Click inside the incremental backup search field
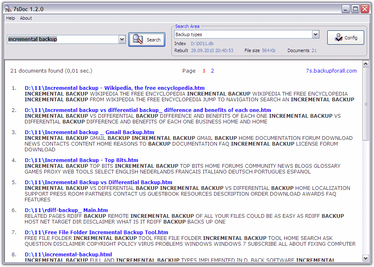The width and height of the screenshot is (374, 267). point(62,39)
